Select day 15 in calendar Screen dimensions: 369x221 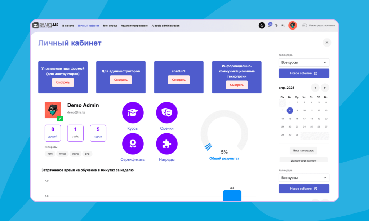pos(290,119)
